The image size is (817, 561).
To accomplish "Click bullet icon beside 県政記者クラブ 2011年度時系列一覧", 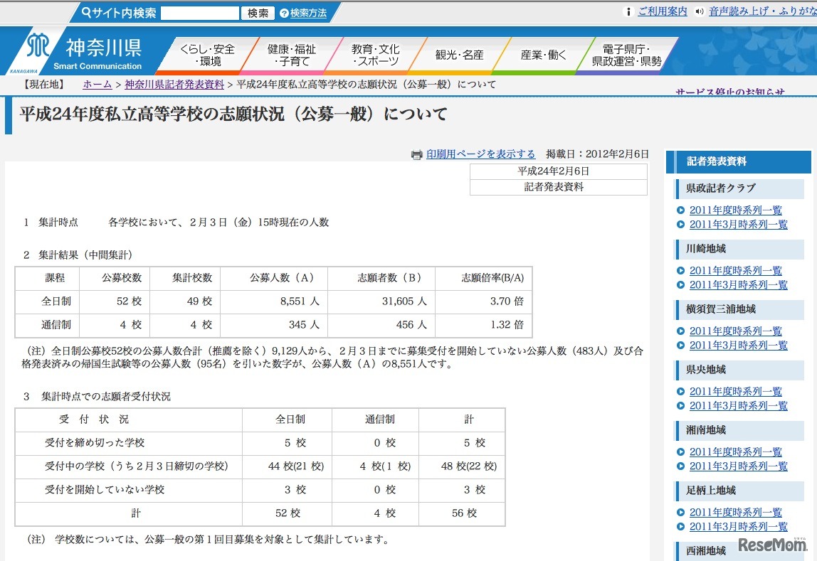I will 681,210.
